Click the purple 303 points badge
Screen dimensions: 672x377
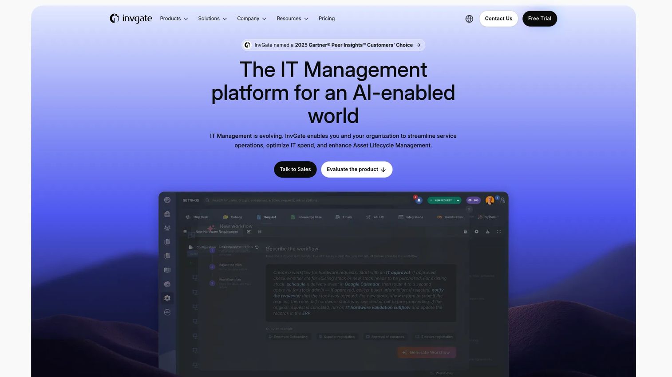click(473, 200)
